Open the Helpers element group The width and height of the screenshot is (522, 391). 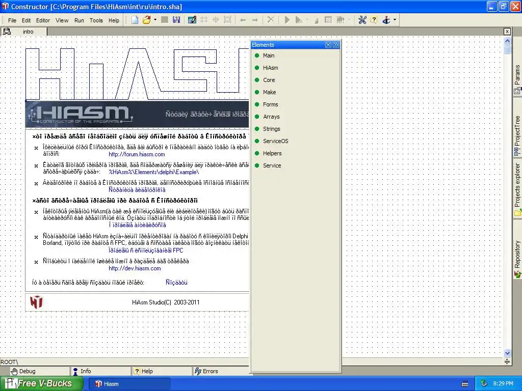click(x=272, y=153)
